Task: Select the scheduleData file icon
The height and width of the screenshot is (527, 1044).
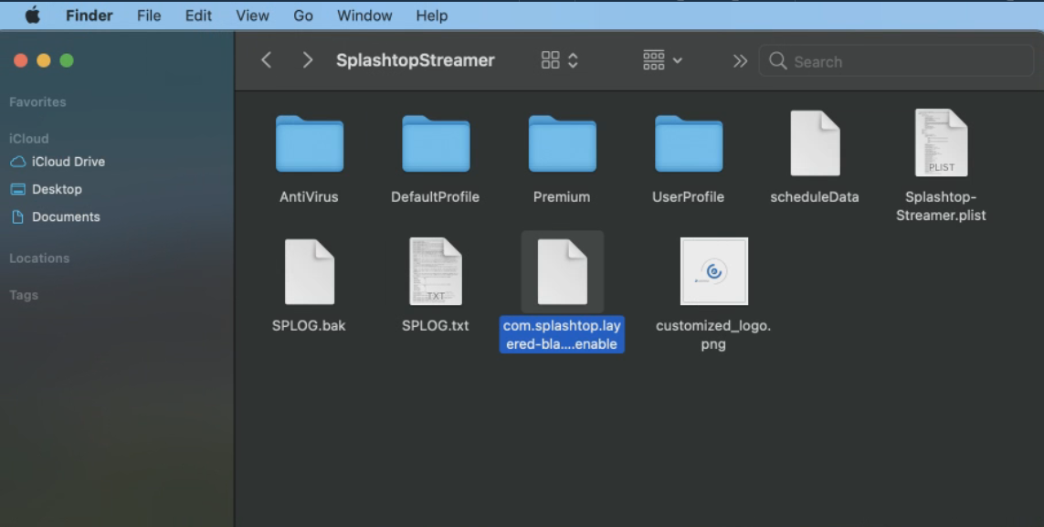Action: pyautogui.click(x=815, y=143)
